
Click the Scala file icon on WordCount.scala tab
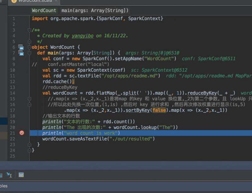click(14, 1)
